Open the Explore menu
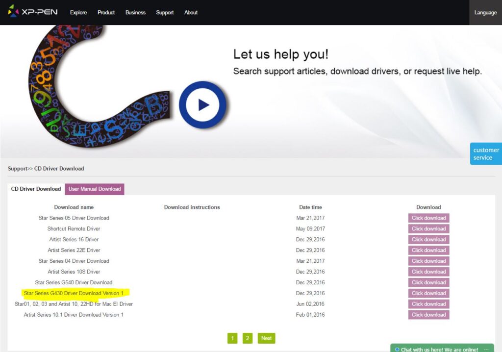Image resolution: width=502 pixels, height=352 pixels. pyautogui.click(x=78, y=12)
